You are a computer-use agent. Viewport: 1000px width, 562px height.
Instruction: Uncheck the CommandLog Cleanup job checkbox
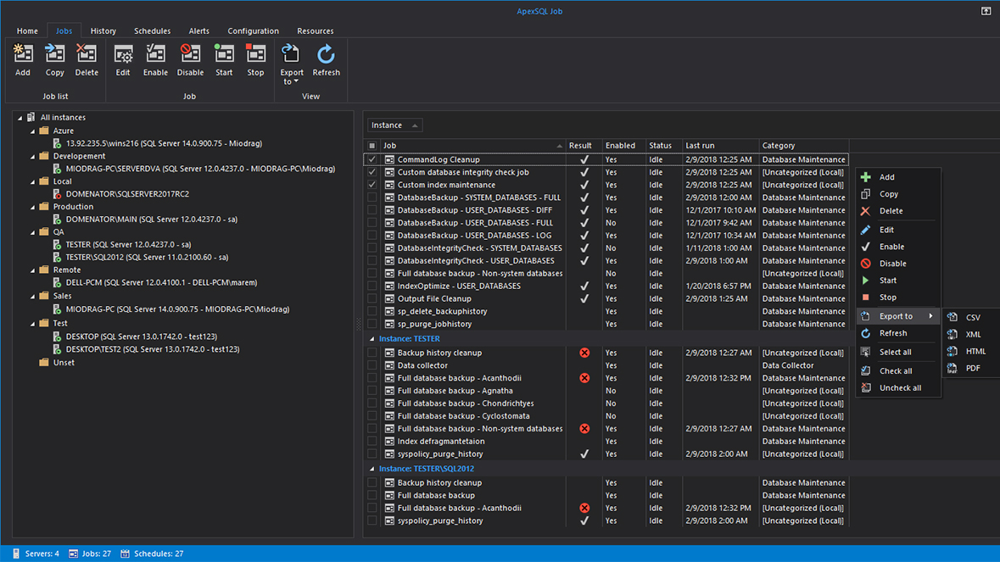point(372,159)
